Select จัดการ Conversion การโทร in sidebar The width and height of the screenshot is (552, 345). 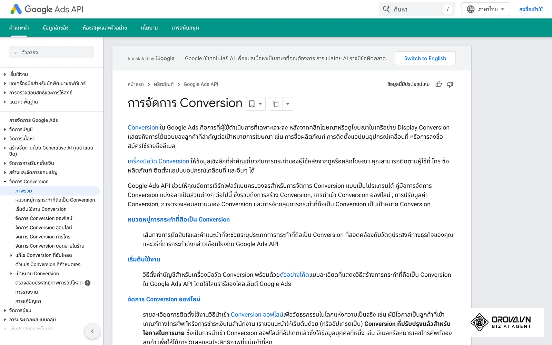point(43,237)
